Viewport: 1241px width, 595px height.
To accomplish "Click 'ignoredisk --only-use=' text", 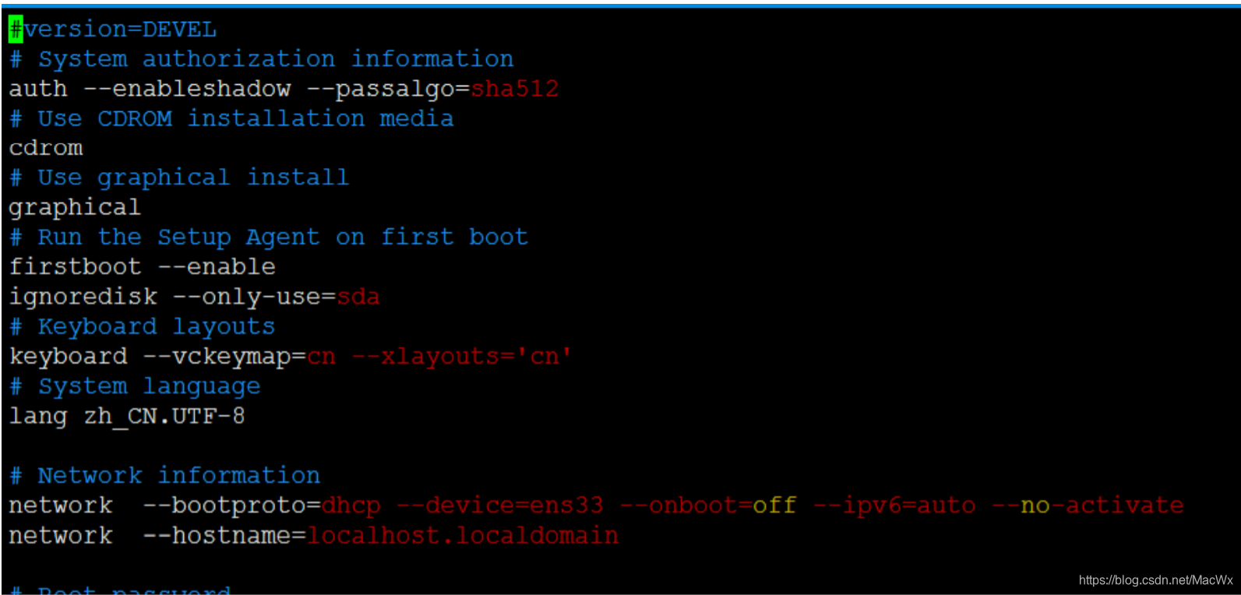I will 172,297.
